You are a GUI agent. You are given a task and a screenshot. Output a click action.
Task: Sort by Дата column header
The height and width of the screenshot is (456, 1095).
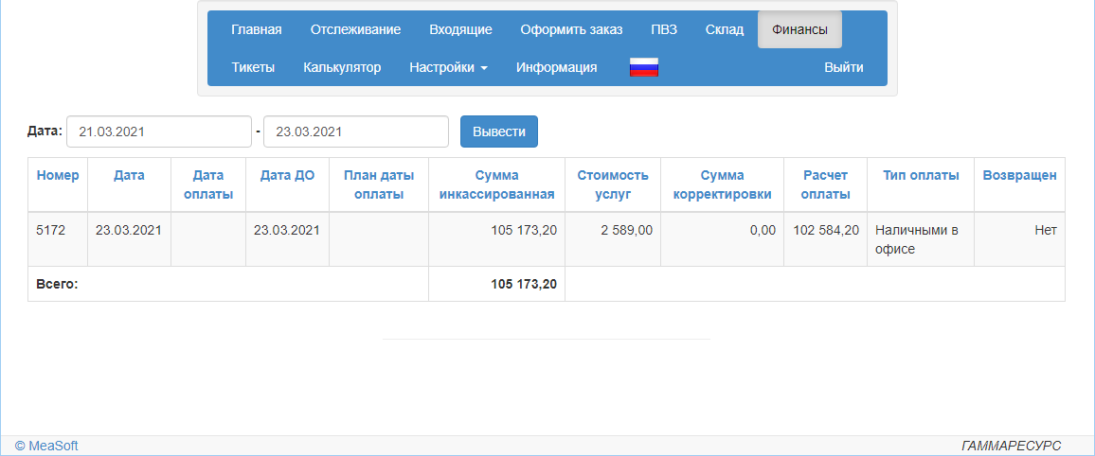(x=129, y=176)
